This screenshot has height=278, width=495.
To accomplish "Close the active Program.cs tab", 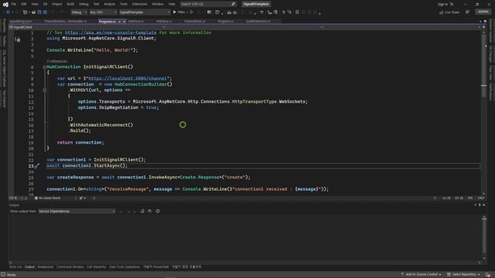I will tap(124, 22).
